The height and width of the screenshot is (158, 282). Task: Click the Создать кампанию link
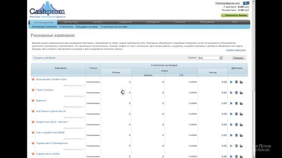click(45, 58)
